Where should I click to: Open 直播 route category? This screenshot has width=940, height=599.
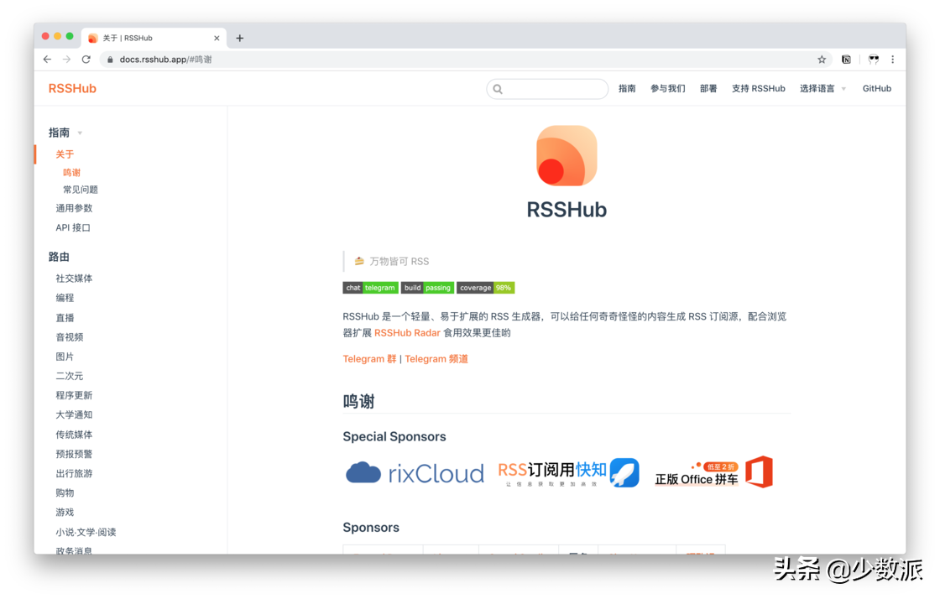pyautogui.click(x=65, y=317)
